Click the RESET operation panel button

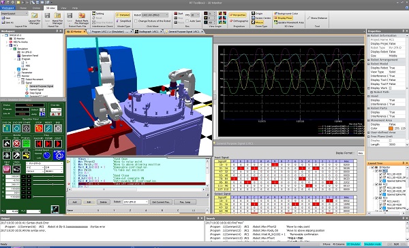coord(48,128)
